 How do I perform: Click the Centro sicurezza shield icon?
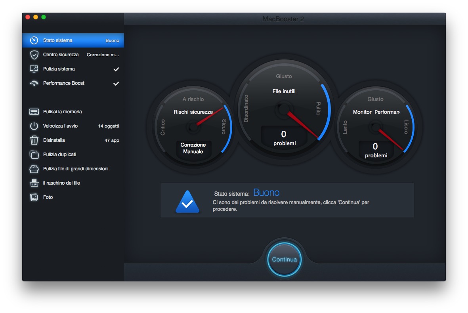(34, 55)
